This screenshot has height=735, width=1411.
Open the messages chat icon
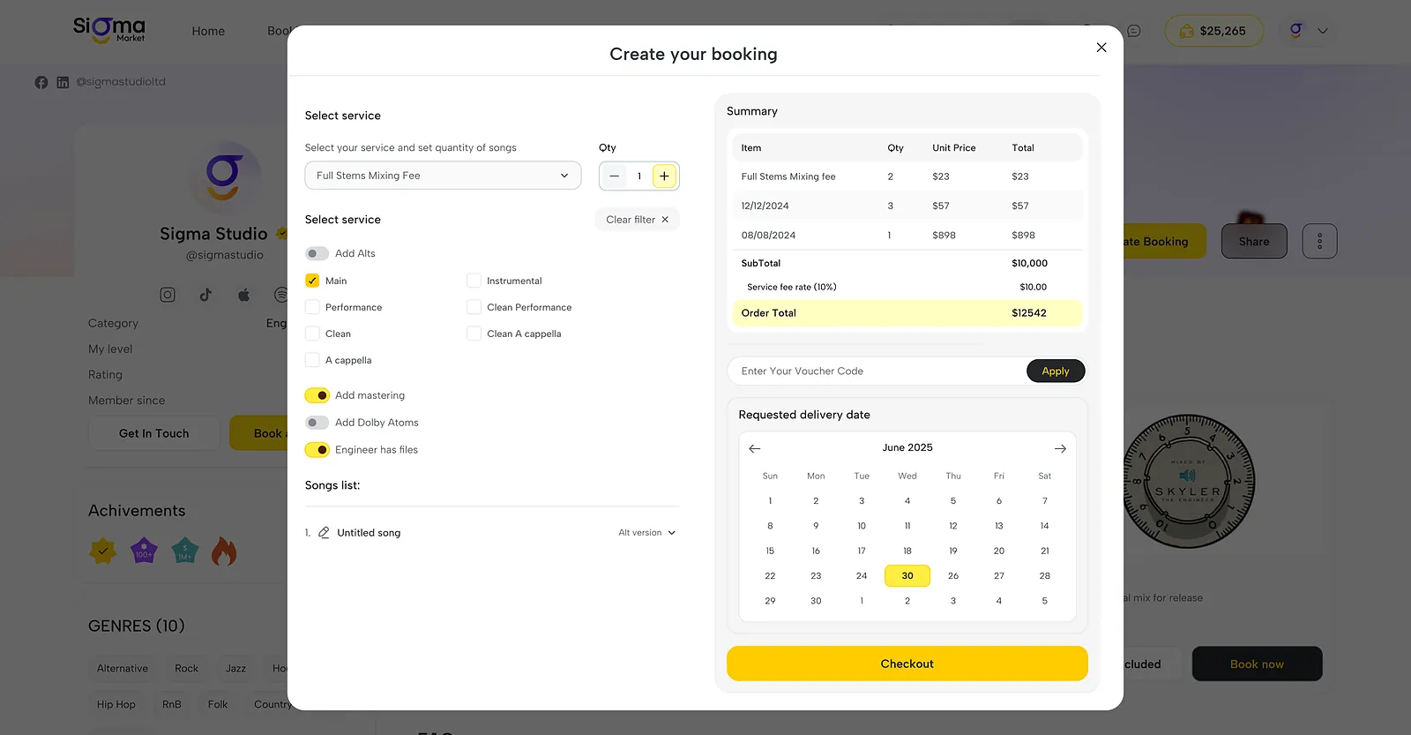(x=1134, y=31)
